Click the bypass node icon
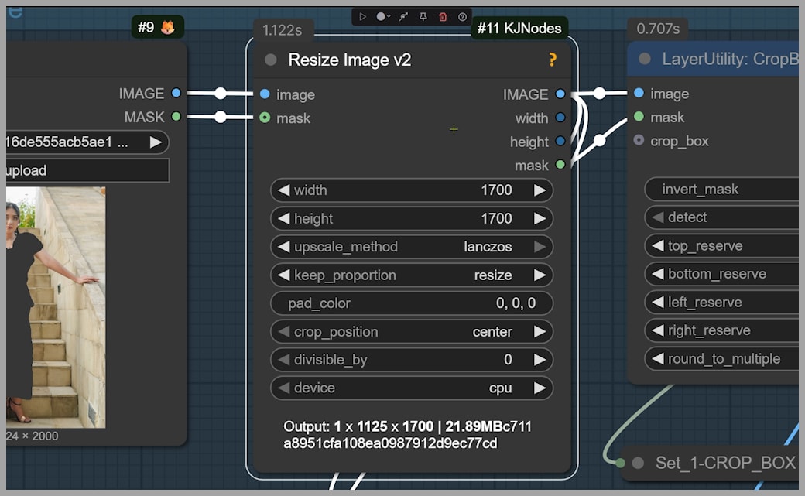Image resolution: width=805 pixels, height=496 pixels. pyautogui.click(x=403, y=16)
